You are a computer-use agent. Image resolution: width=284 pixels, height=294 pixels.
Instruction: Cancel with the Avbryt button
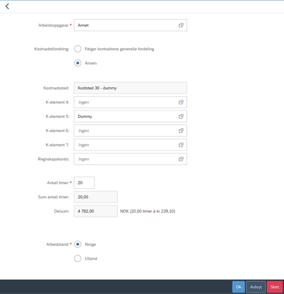click(x=256, y=287)
